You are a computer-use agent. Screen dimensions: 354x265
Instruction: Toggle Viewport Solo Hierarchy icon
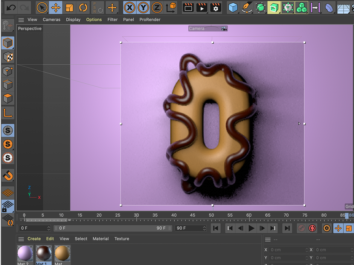click(8, 158)
